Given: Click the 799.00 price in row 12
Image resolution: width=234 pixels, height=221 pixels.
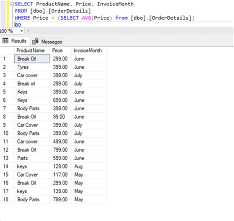Looking at the screenshot, I should click(61, 150).
